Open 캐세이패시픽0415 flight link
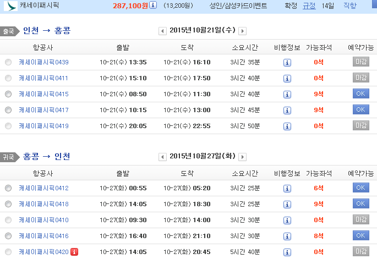This screenshot has height=259, width=377. [x=44, y=94]
